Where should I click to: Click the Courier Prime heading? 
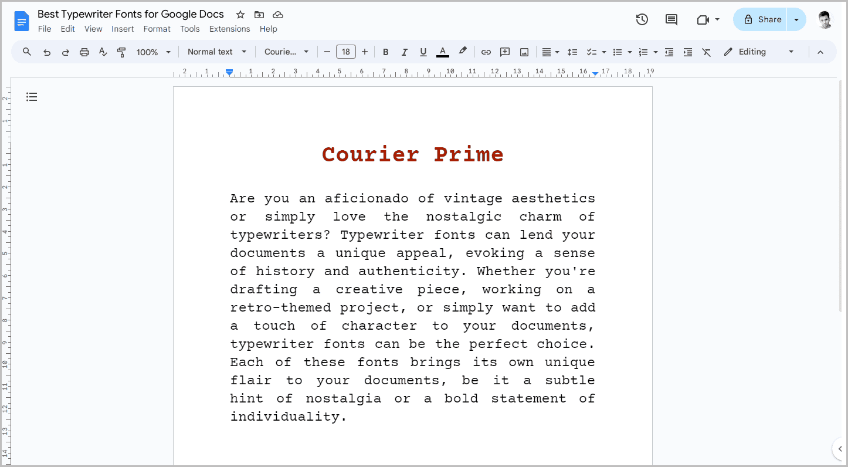coord(413,154)
